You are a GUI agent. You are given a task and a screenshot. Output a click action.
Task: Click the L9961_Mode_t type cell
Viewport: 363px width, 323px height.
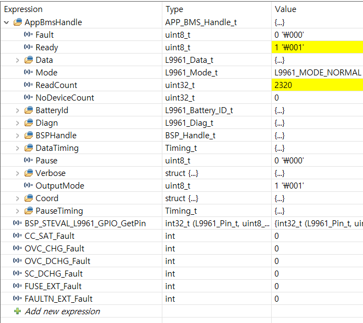pyautogui.click(x=191, y=73)
